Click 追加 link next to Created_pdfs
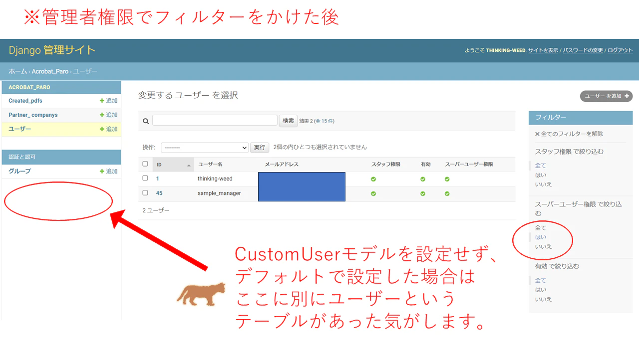The height and width of the screenshot is (359, 639). pyautogui.click(x=109, y=101)
